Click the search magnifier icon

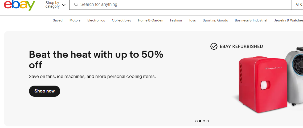click(x=76, y=5)
